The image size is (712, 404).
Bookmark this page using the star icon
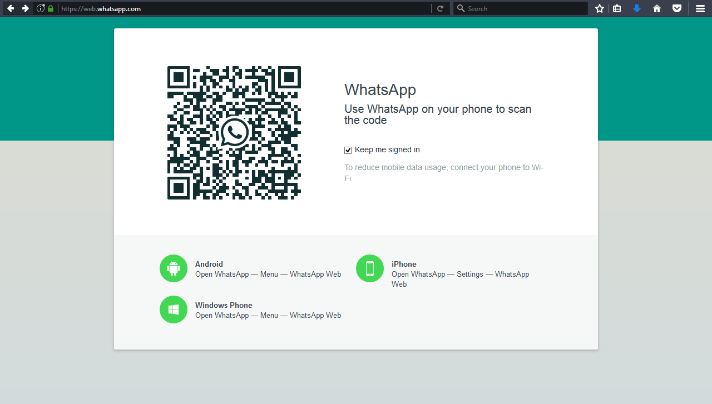pyautogui.click(x=599, y=8)
